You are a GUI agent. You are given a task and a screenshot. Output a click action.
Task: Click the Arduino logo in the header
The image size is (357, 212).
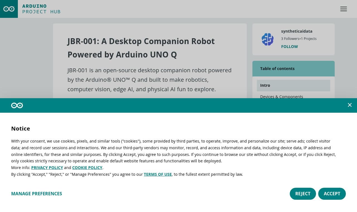coord(9,9)
